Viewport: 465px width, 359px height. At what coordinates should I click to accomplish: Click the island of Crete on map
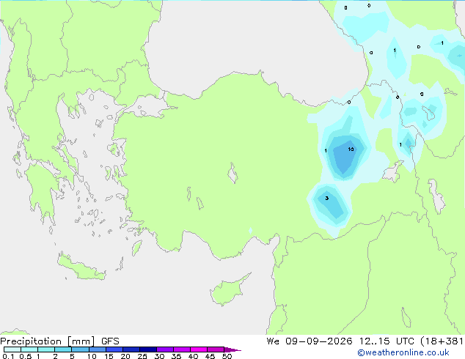(81, 267)
